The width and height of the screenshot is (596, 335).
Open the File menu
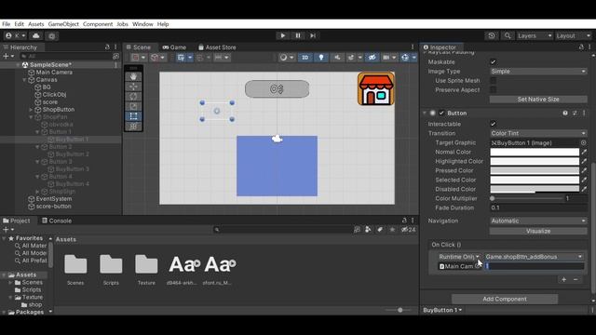click(7, 24)
